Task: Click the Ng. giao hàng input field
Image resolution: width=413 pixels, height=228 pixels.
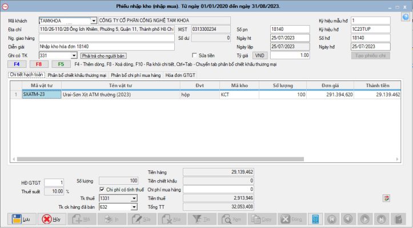Action: tap(107, 38)
